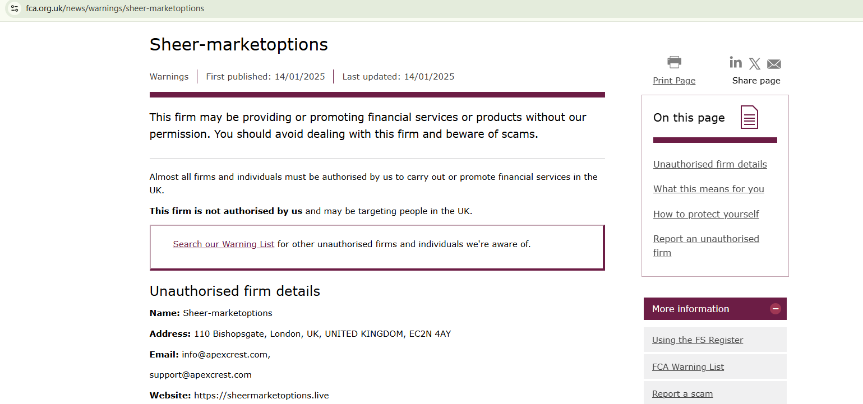
Task: Collapse More information with minus icon
Action: [776, 309]
